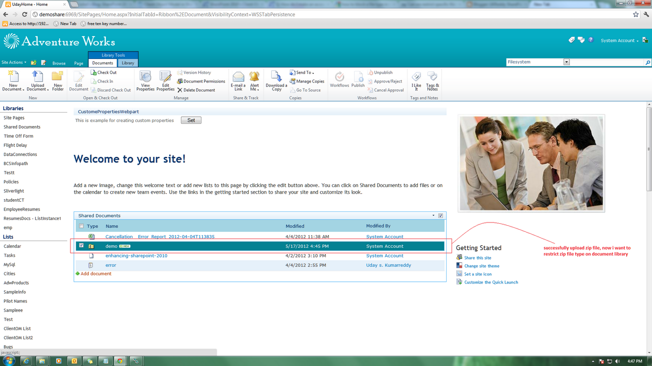Open Tags & Notes from the ribbon
The height and width of the screenshot is (366, 652).
pyautogui.click(x=432, y=81)
